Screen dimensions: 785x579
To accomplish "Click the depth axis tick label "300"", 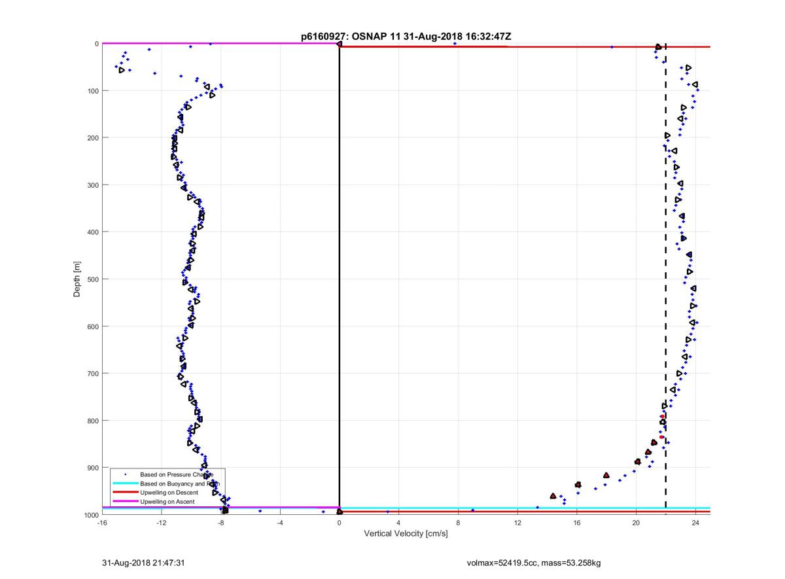I will pyautogui.click(x=92, y=185).
